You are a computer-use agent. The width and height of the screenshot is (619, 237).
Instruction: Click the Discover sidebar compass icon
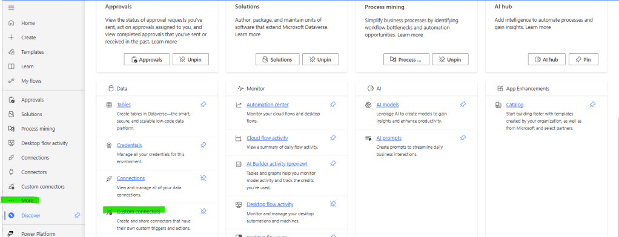(12, 215)
